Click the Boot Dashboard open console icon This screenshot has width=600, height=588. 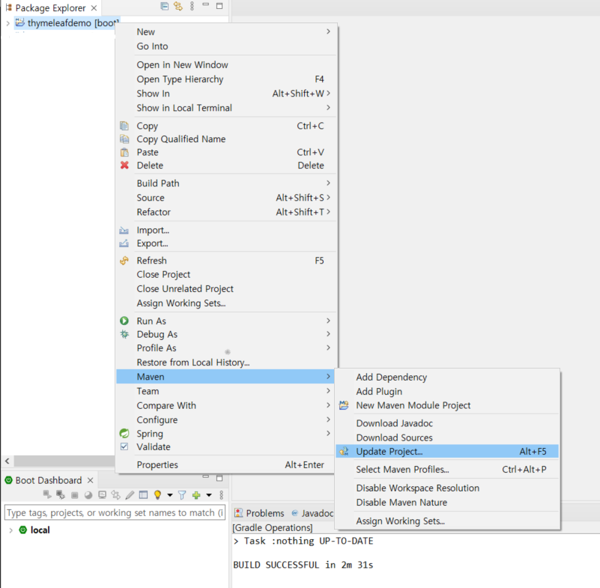pos(102,494)
